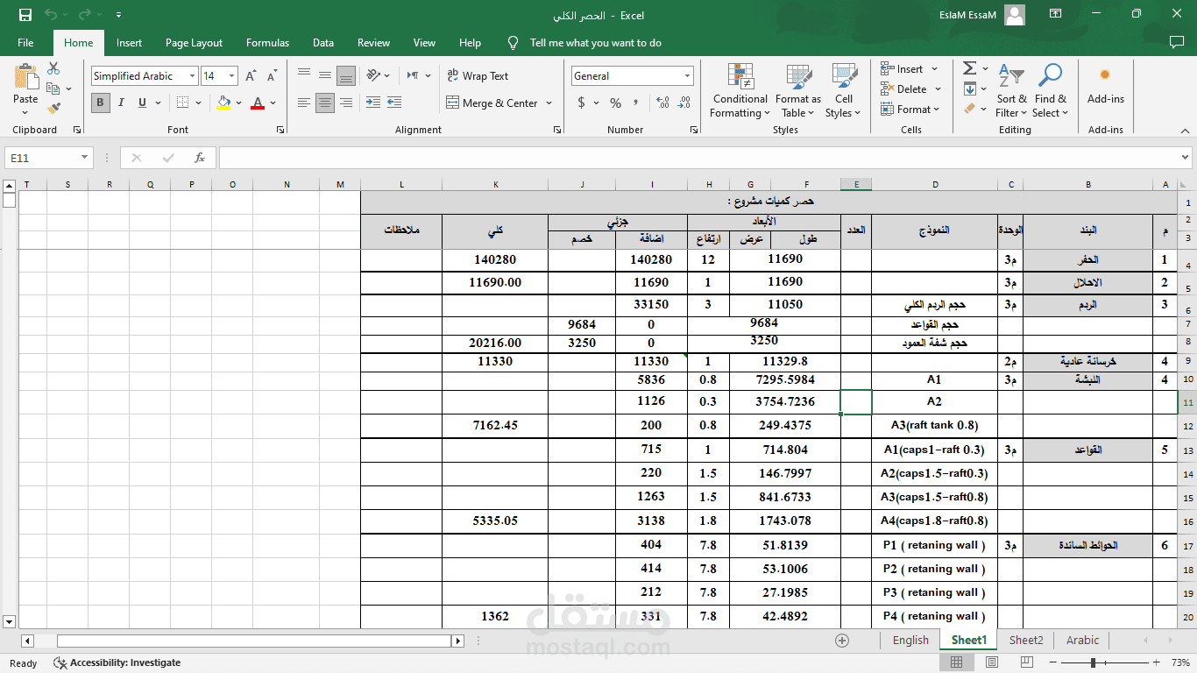This screenshot has width=1197, height=673.
Task: Open Find & Select dropdown
Action: tap(1050, 90)
